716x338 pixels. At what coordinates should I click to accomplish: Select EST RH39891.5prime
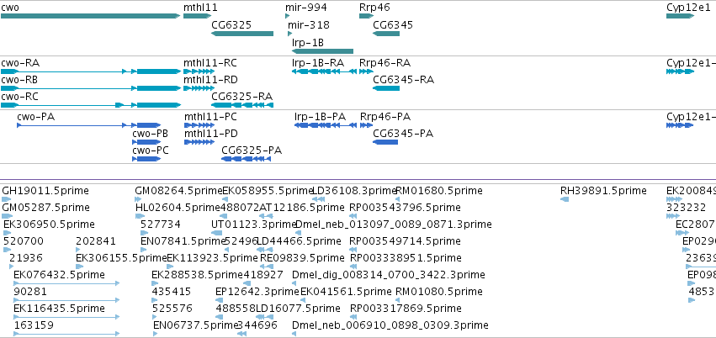603,191
